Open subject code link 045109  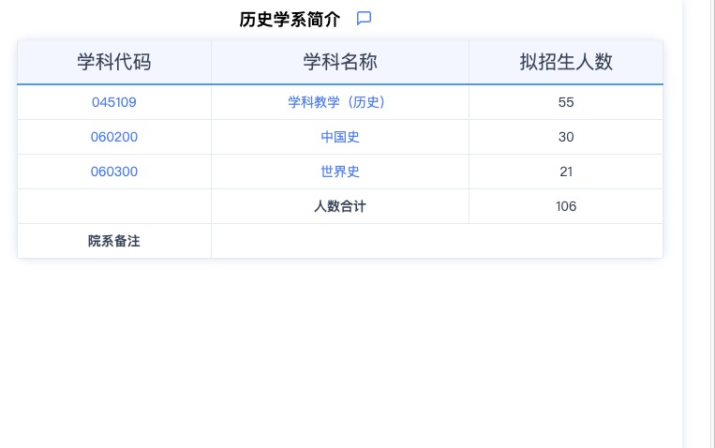pos(114,102)
